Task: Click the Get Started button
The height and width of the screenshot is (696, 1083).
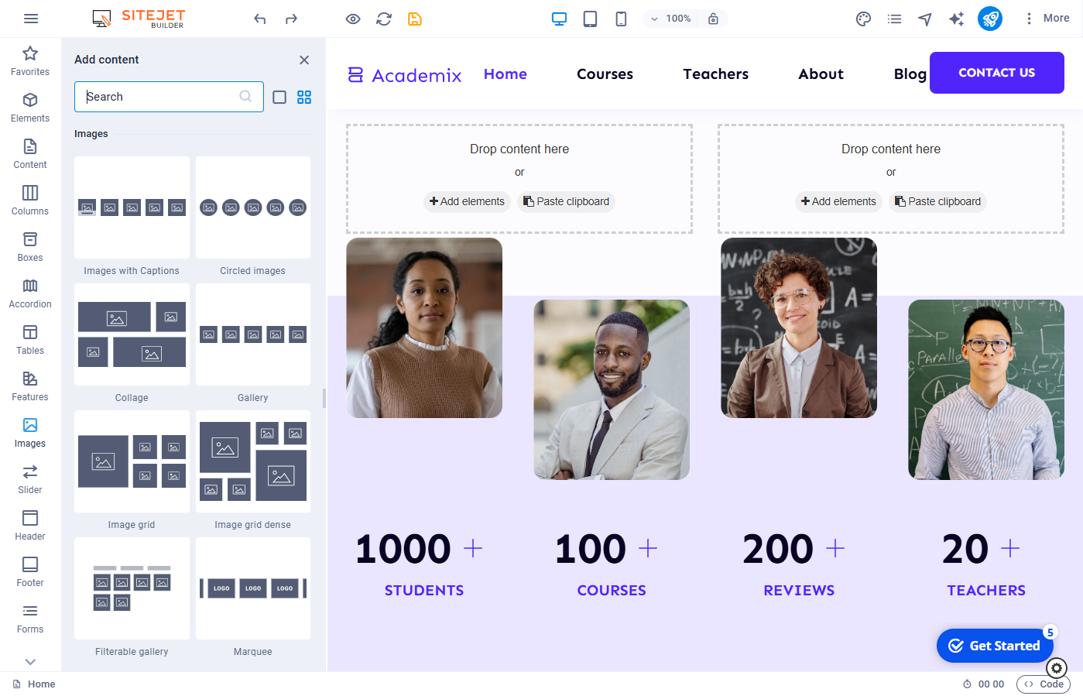Action: coord(995,646)
